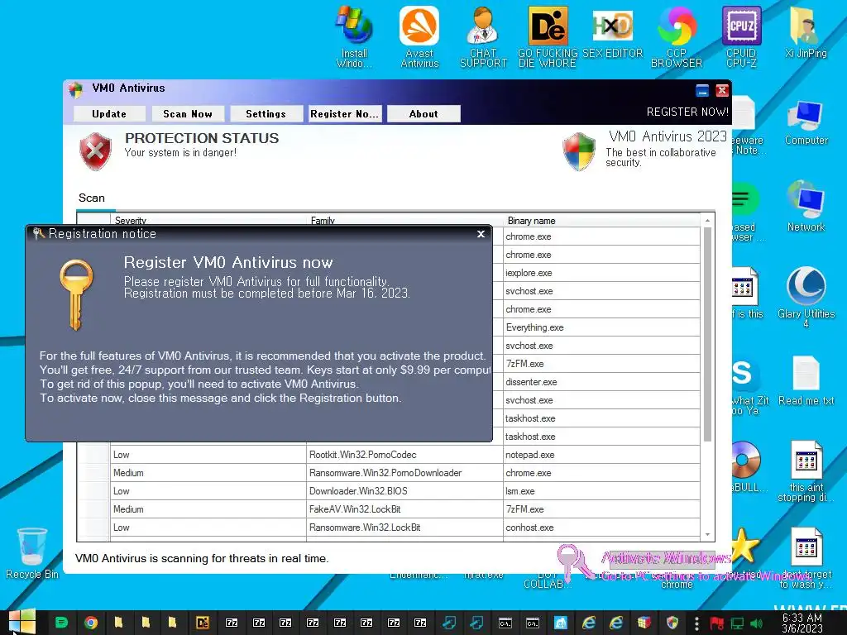Select the 'this aint stopping di...' desktop file

(x=806, y=471)
